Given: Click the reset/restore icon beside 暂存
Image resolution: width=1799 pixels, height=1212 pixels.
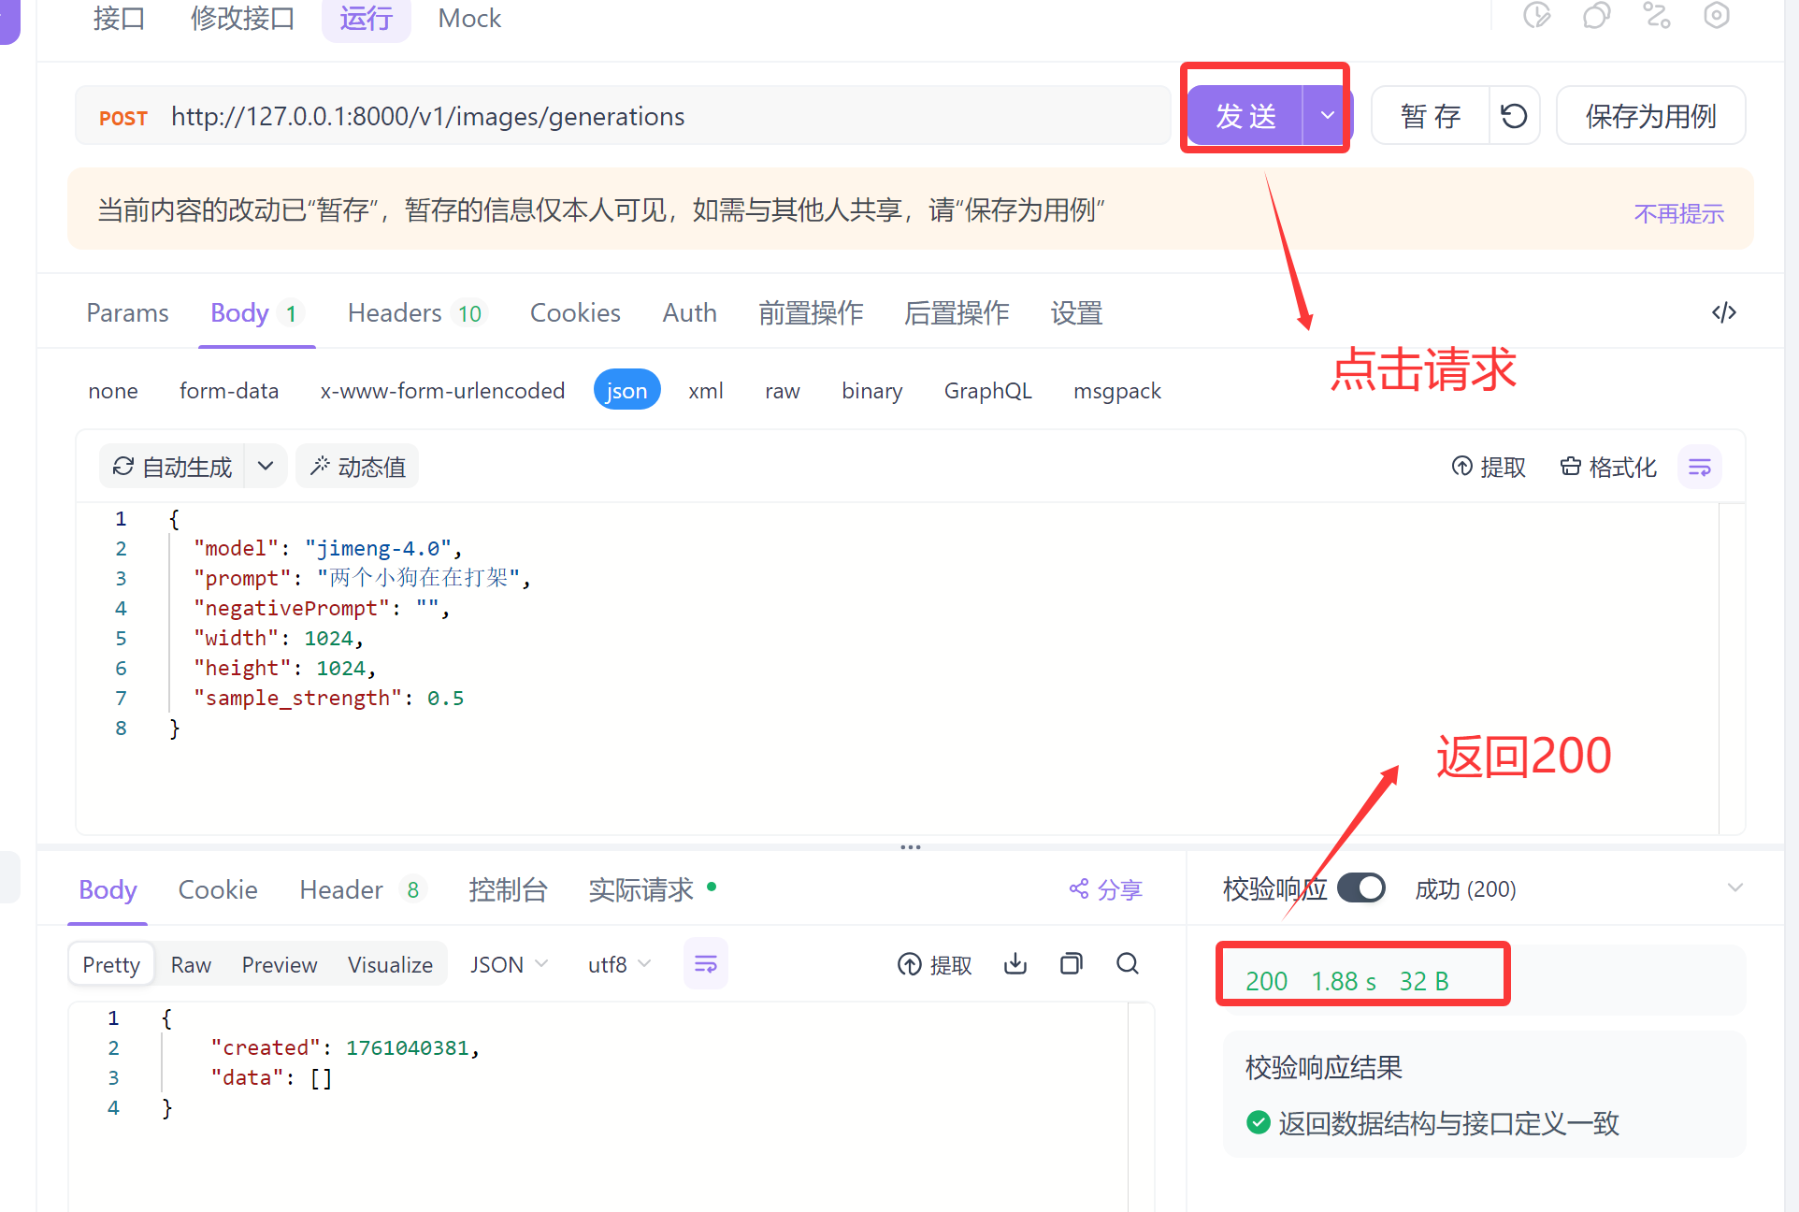Looking at the screenshot, I should 1514,116.
